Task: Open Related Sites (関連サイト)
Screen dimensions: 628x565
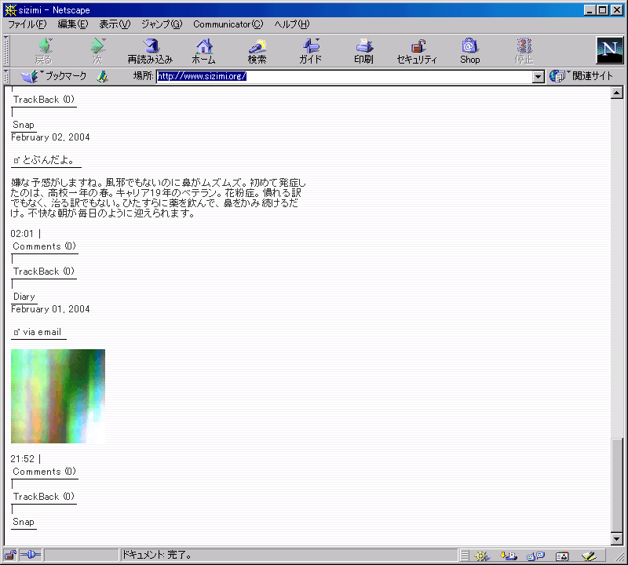Action: (581, 76)
